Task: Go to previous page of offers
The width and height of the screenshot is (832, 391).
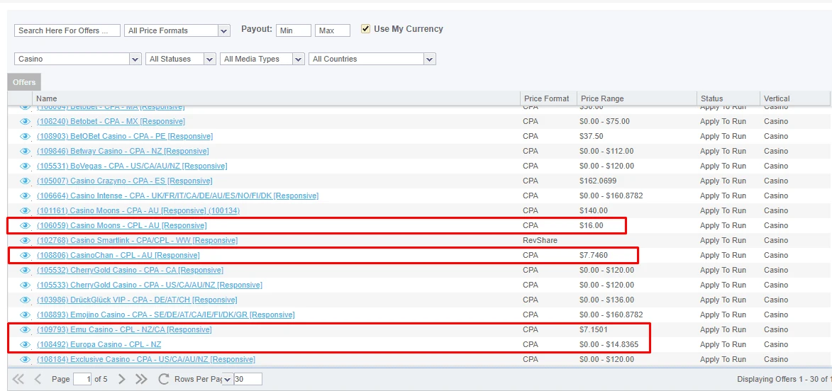Action: tap(37, 379)
